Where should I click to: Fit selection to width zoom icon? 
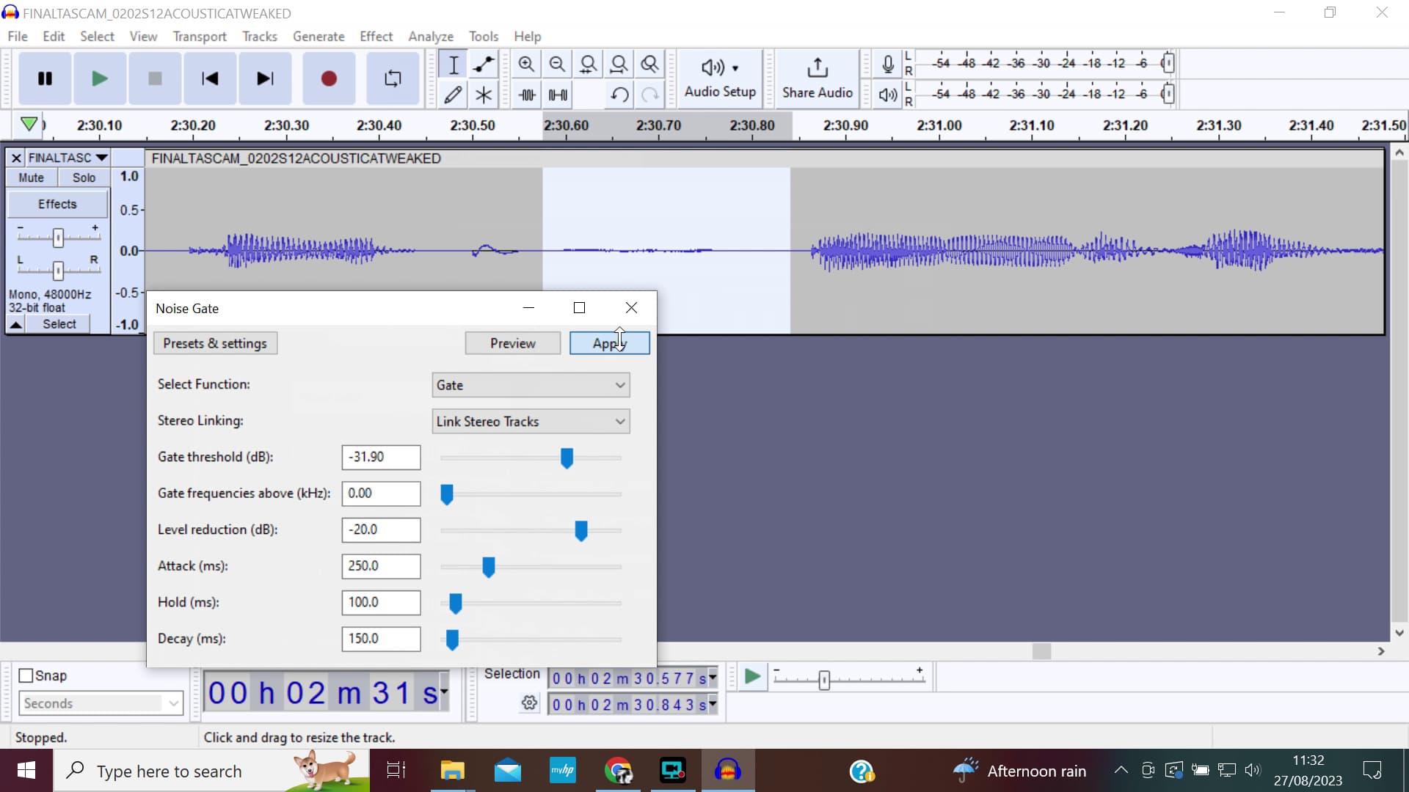click(588, 65)
